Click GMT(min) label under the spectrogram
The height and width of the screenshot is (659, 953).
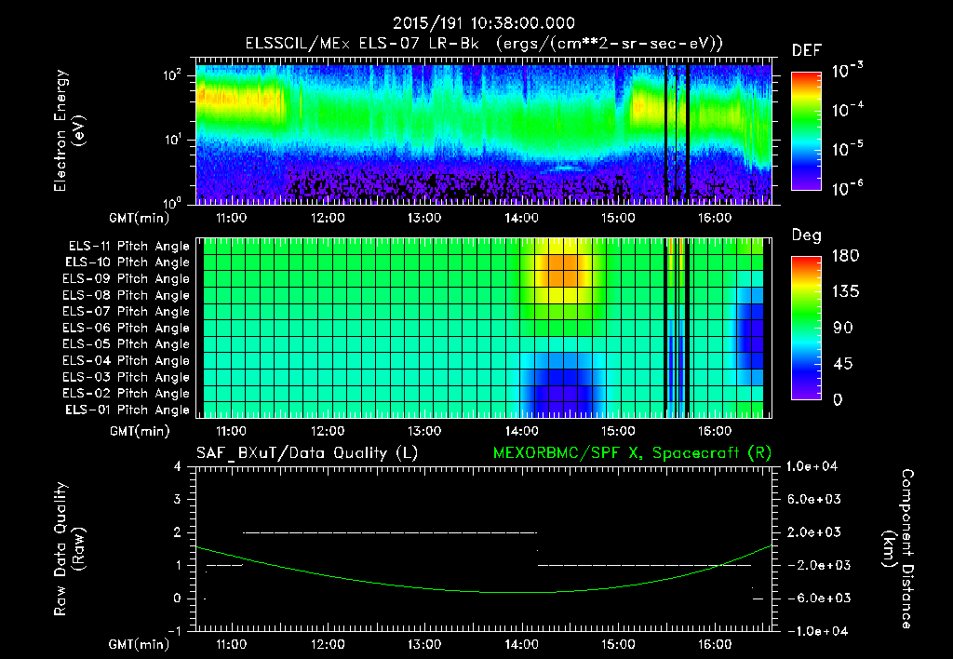pos(140,218)
